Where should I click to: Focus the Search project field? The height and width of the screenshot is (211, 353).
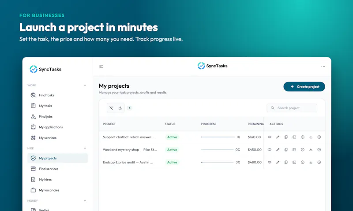[x=292, y=108]
